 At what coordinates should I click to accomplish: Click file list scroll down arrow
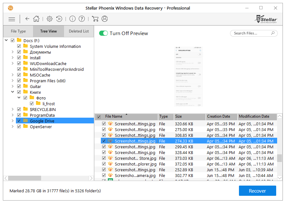(280, 178)
